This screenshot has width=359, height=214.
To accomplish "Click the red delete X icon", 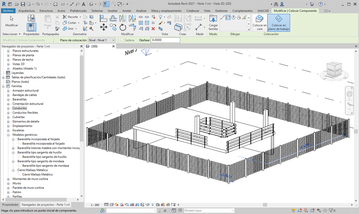I will point(154,29).
